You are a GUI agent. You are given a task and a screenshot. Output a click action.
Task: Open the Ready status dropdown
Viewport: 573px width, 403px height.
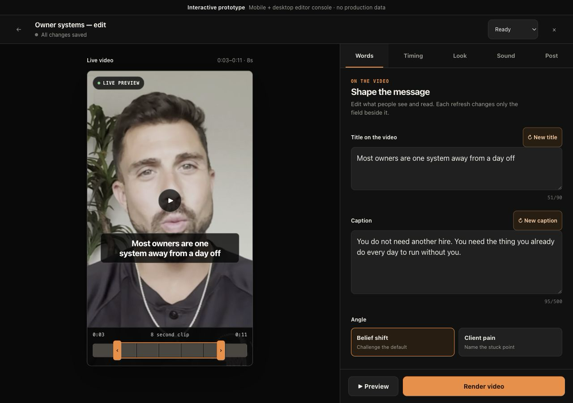pyautogui.click(x=513, y=30)
